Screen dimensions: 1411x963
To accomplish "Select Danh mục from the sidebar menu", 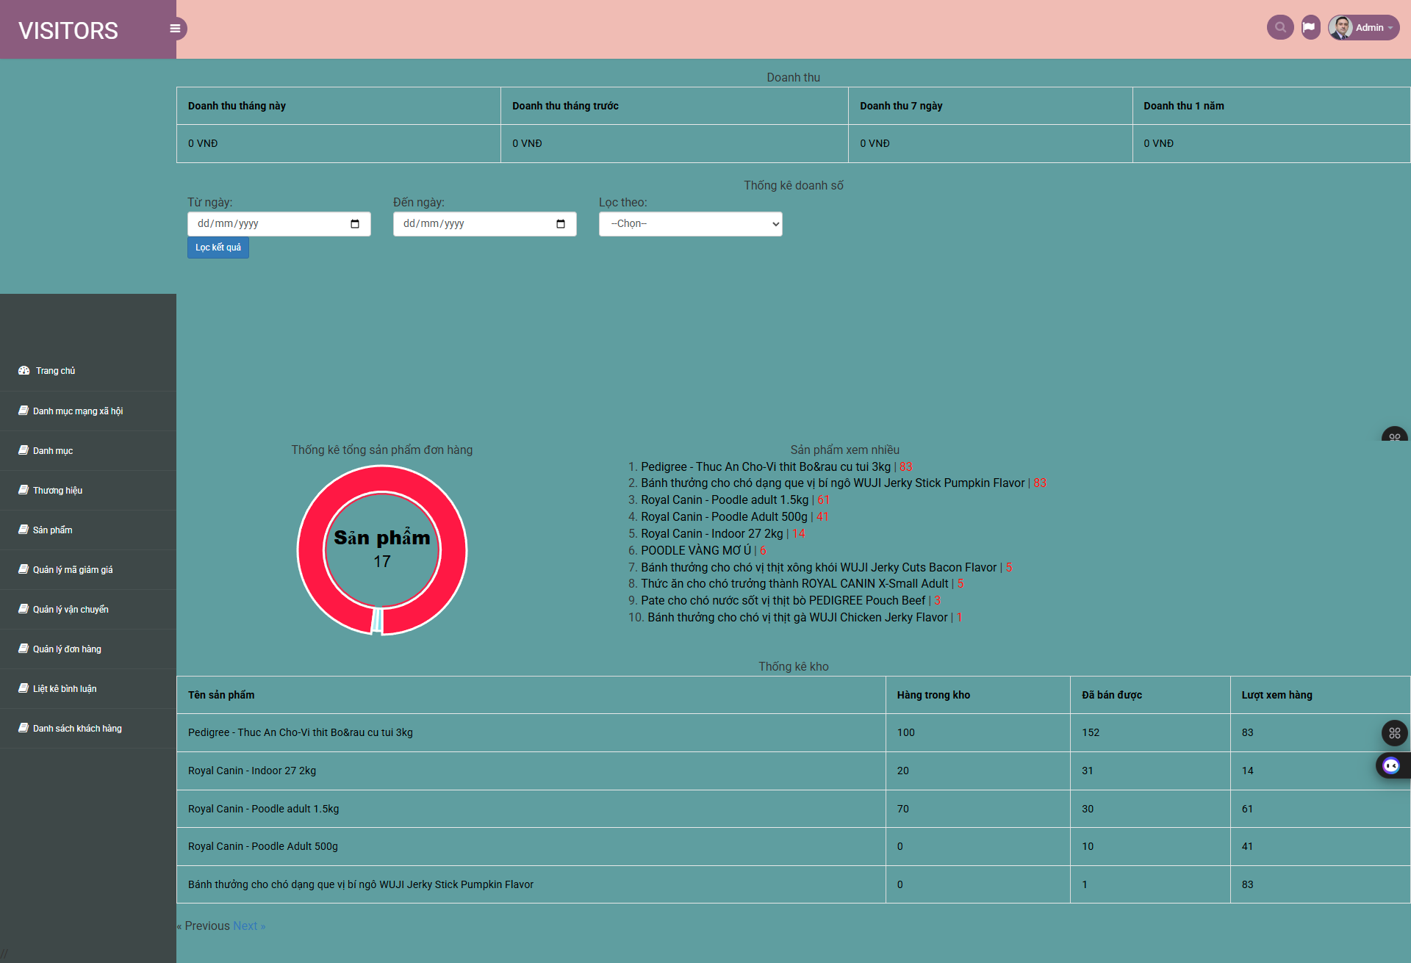I will tap(23, 450).
